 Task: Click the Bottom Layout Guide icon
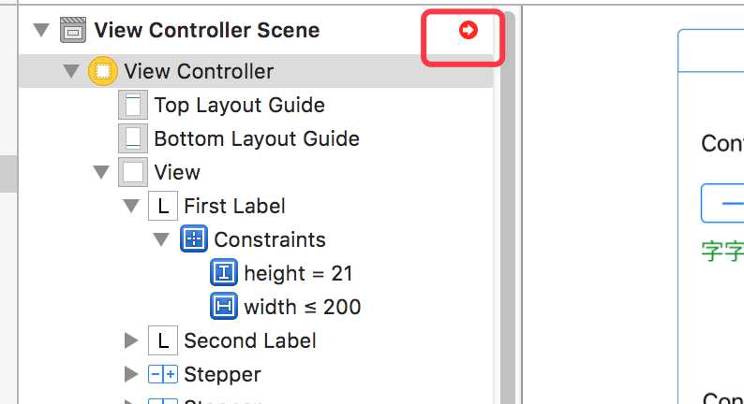pos(133,138)
